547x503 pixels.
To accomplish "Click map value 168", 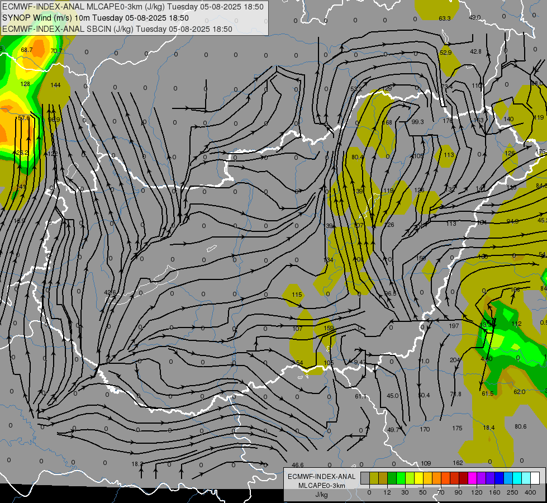I will click(387, 122).
